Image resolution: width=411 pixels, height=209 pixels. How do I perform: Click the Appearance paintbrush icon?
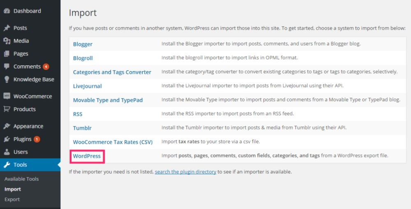[7, 126]
